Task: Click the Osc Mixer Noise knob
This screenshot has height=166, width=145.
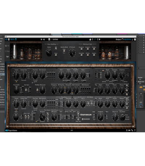Action: pos(83,75)
